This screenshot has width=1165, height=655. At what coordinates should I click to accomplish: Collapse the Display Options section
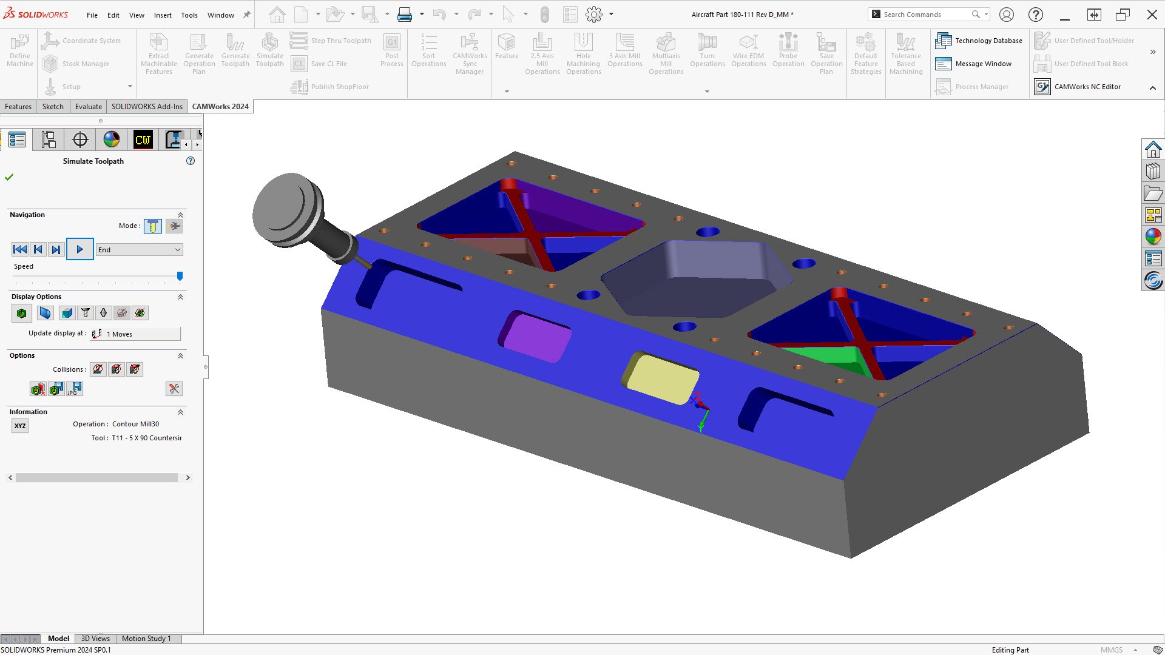[180, 297]
